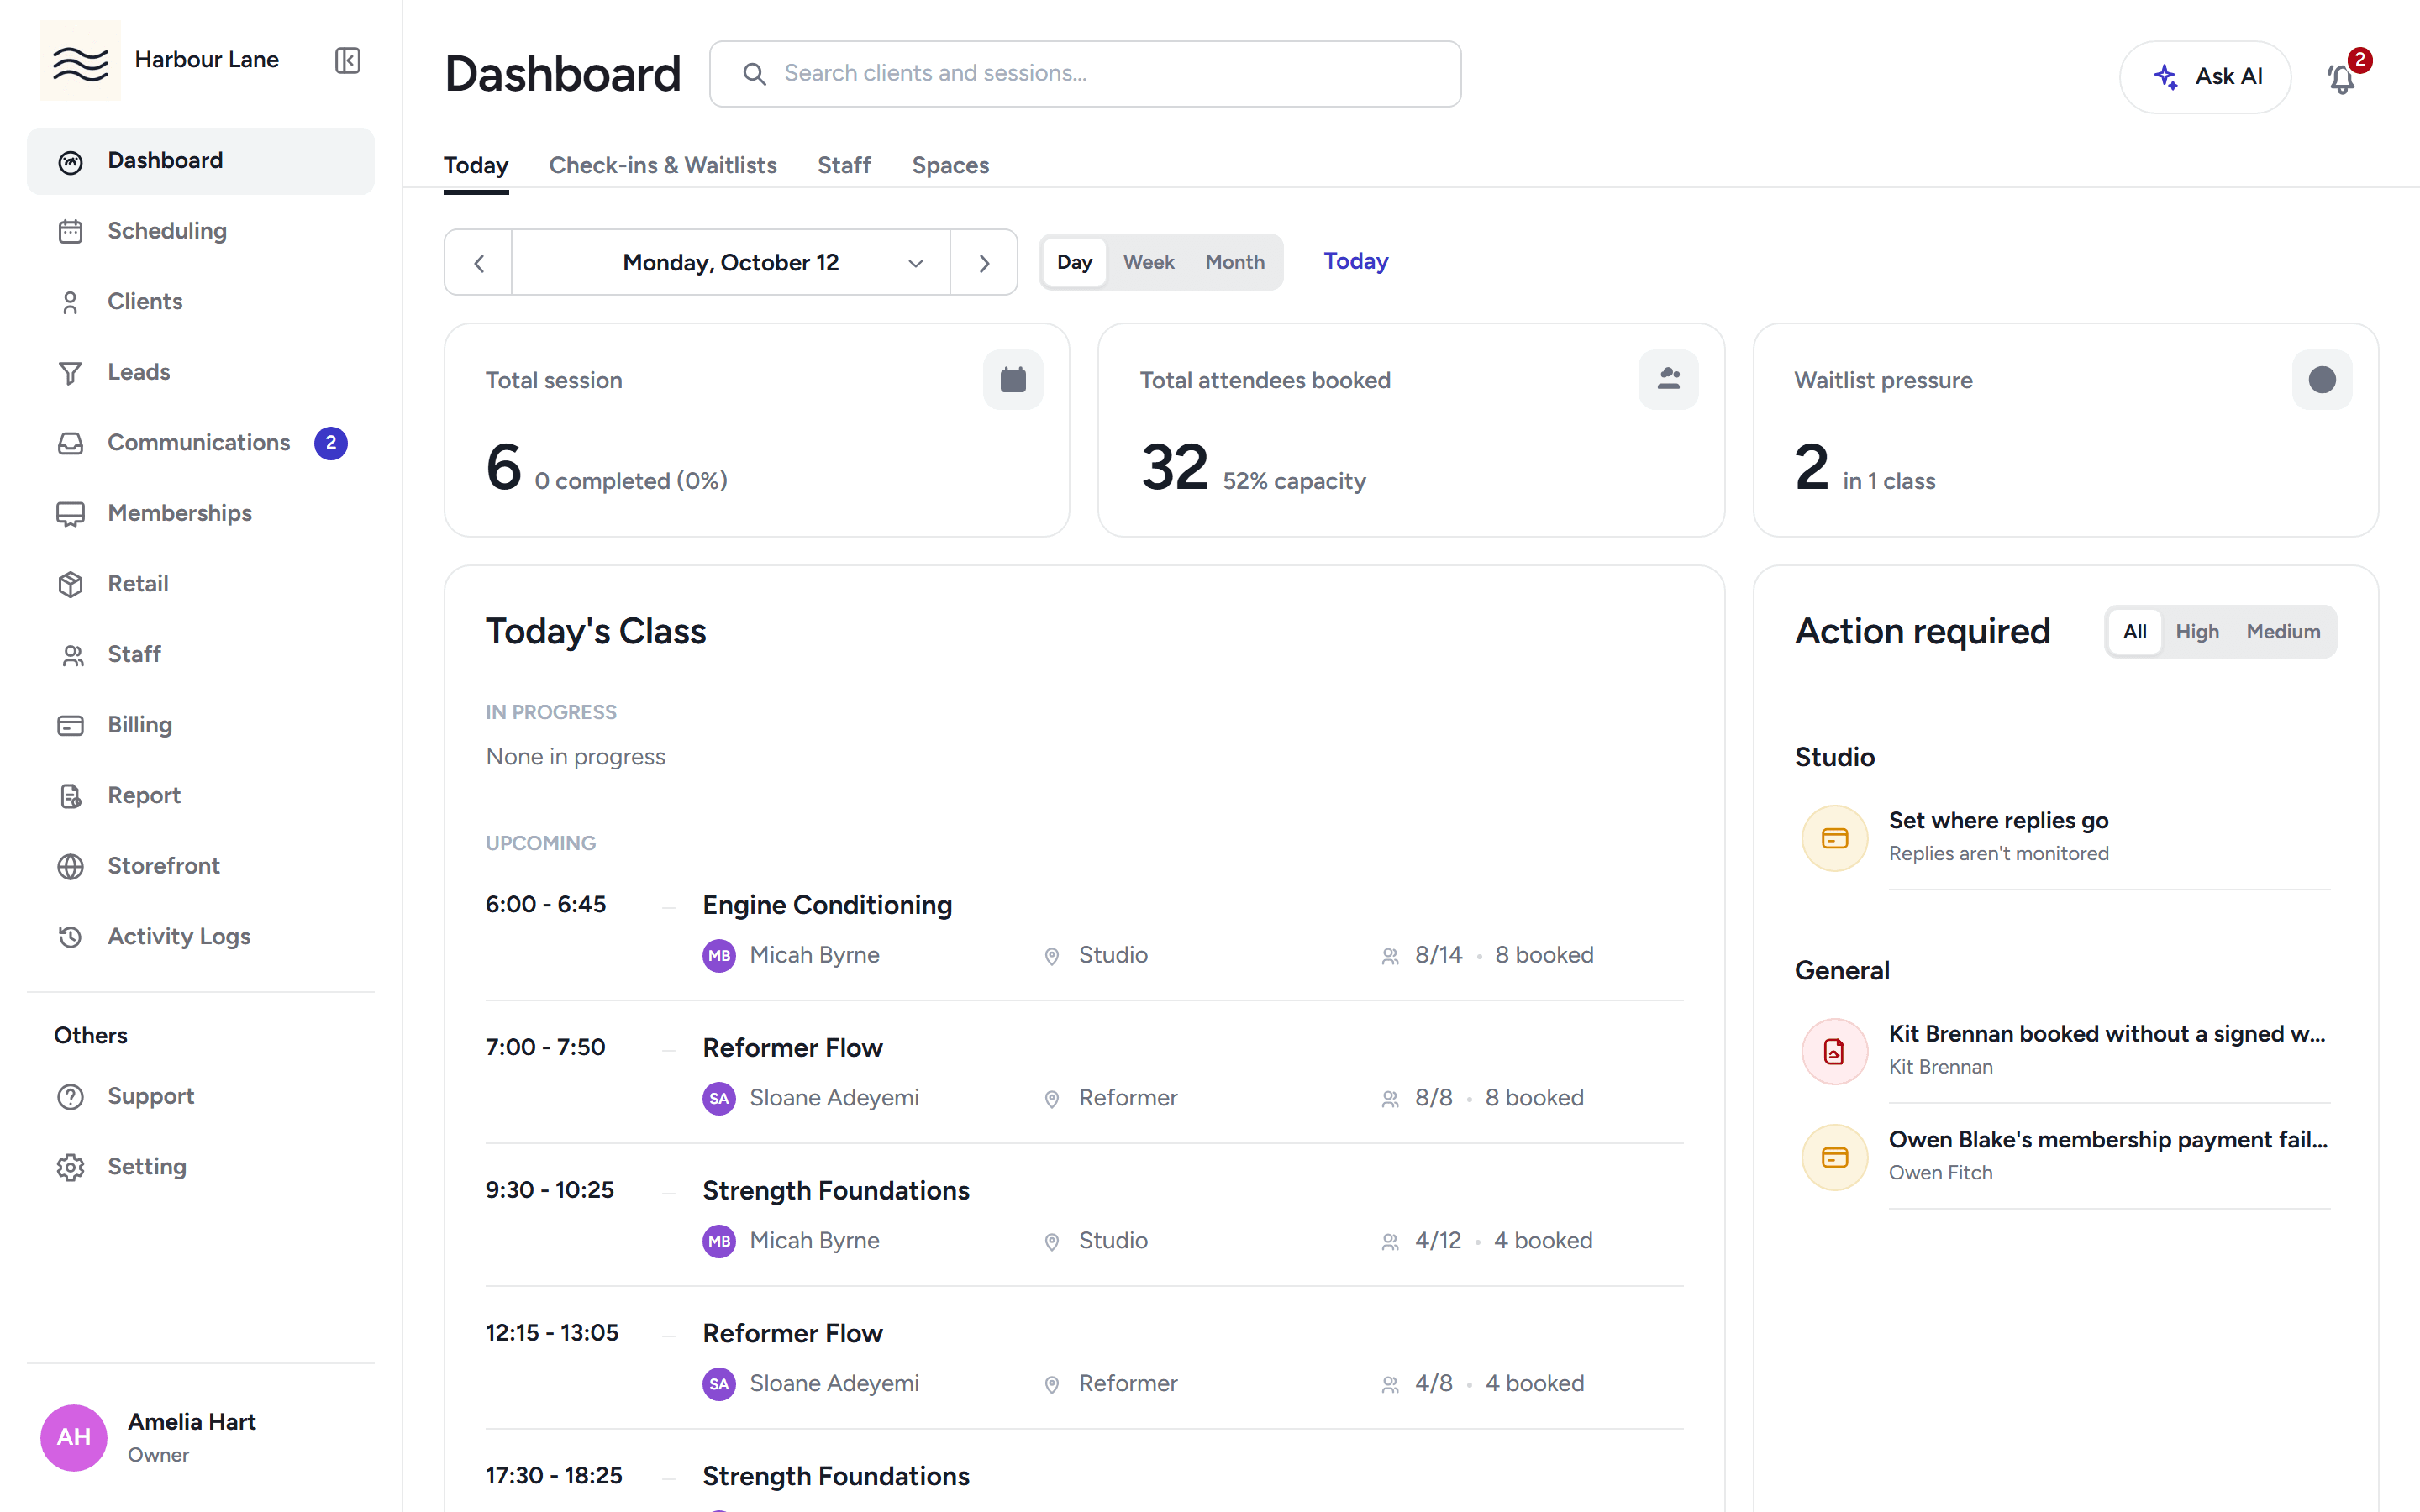This screenshot has height=1512, width=2420.
Task: Open Report in sidebar
Action: tap(201, 796)
